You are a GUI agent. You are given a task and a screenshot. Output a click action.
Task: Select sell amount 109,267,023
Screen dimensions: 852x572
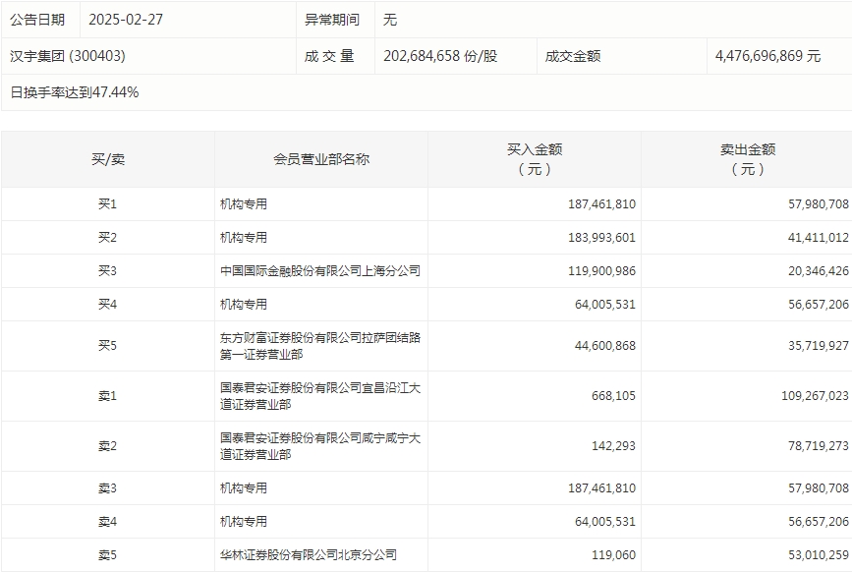pyautogui.click(x=815, y=396)
